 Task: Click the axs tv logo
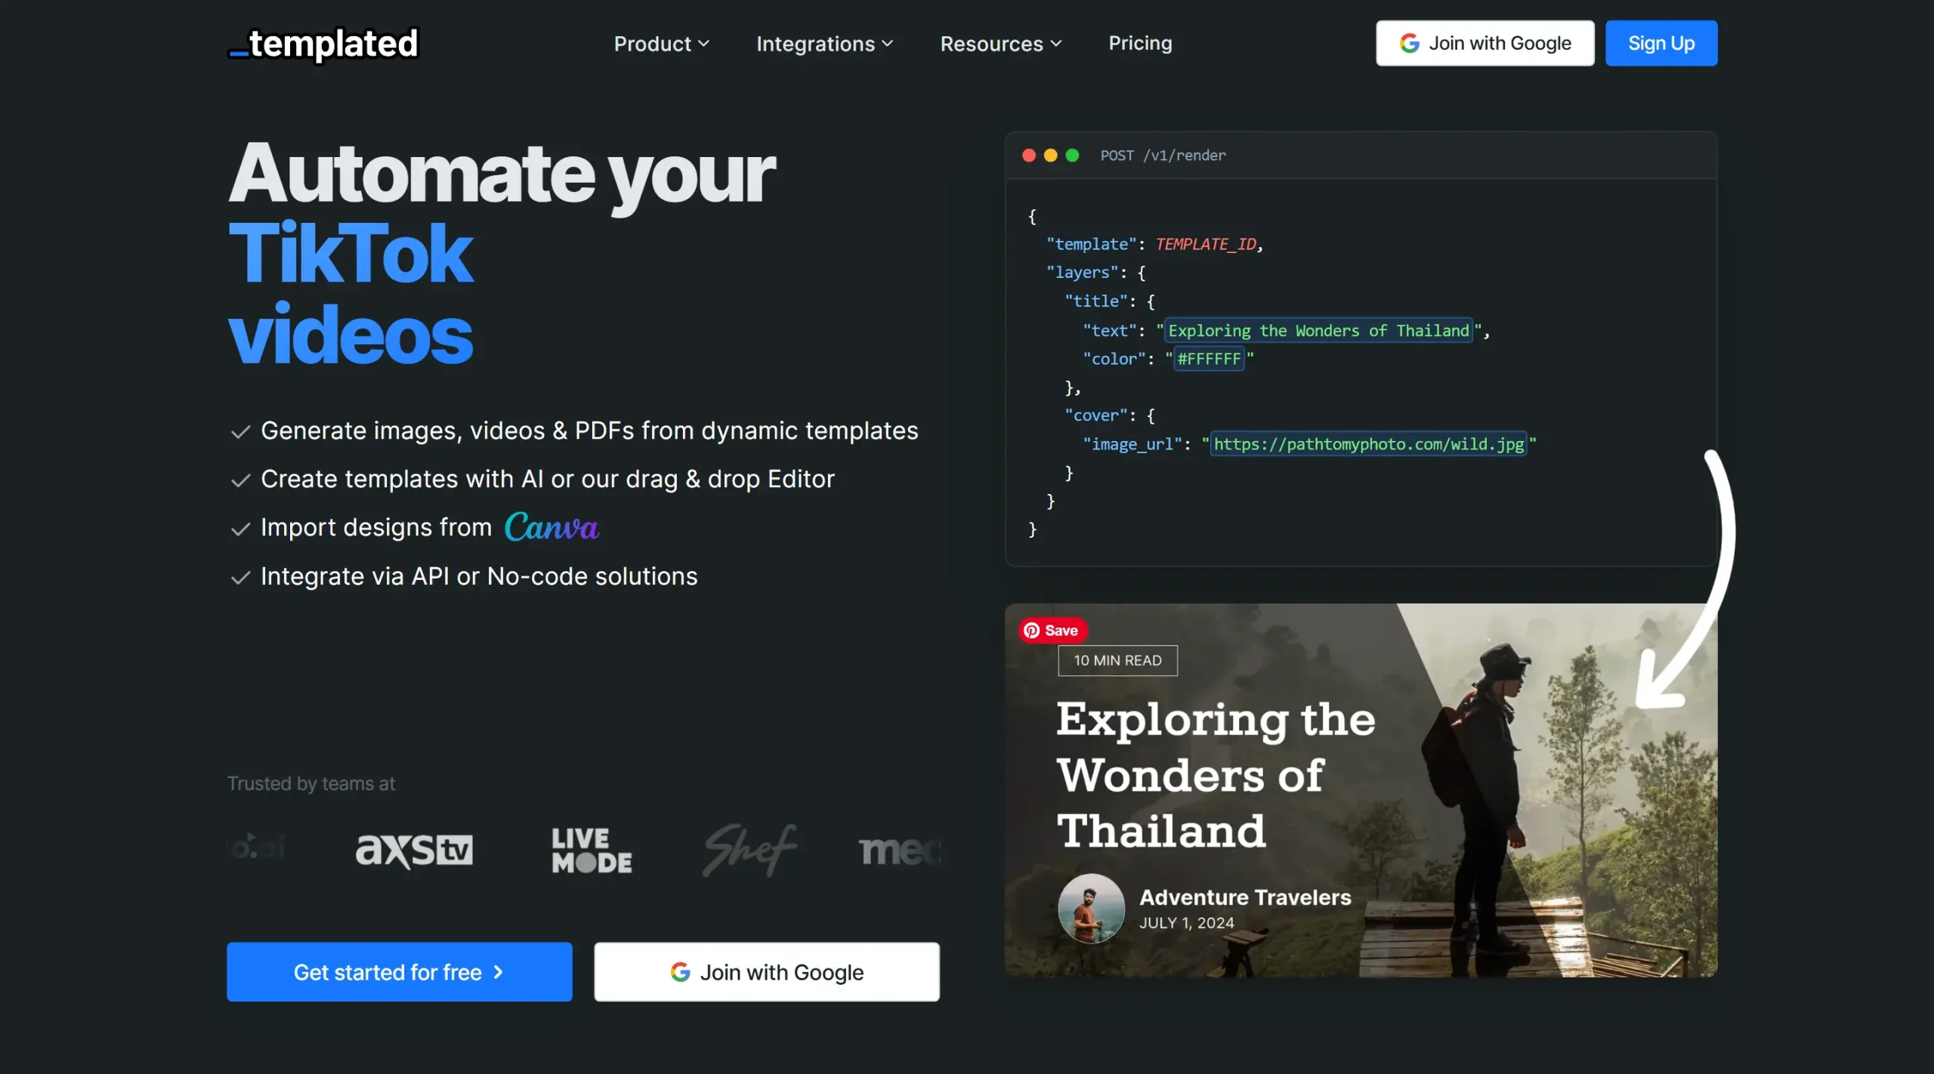point(414,850)
